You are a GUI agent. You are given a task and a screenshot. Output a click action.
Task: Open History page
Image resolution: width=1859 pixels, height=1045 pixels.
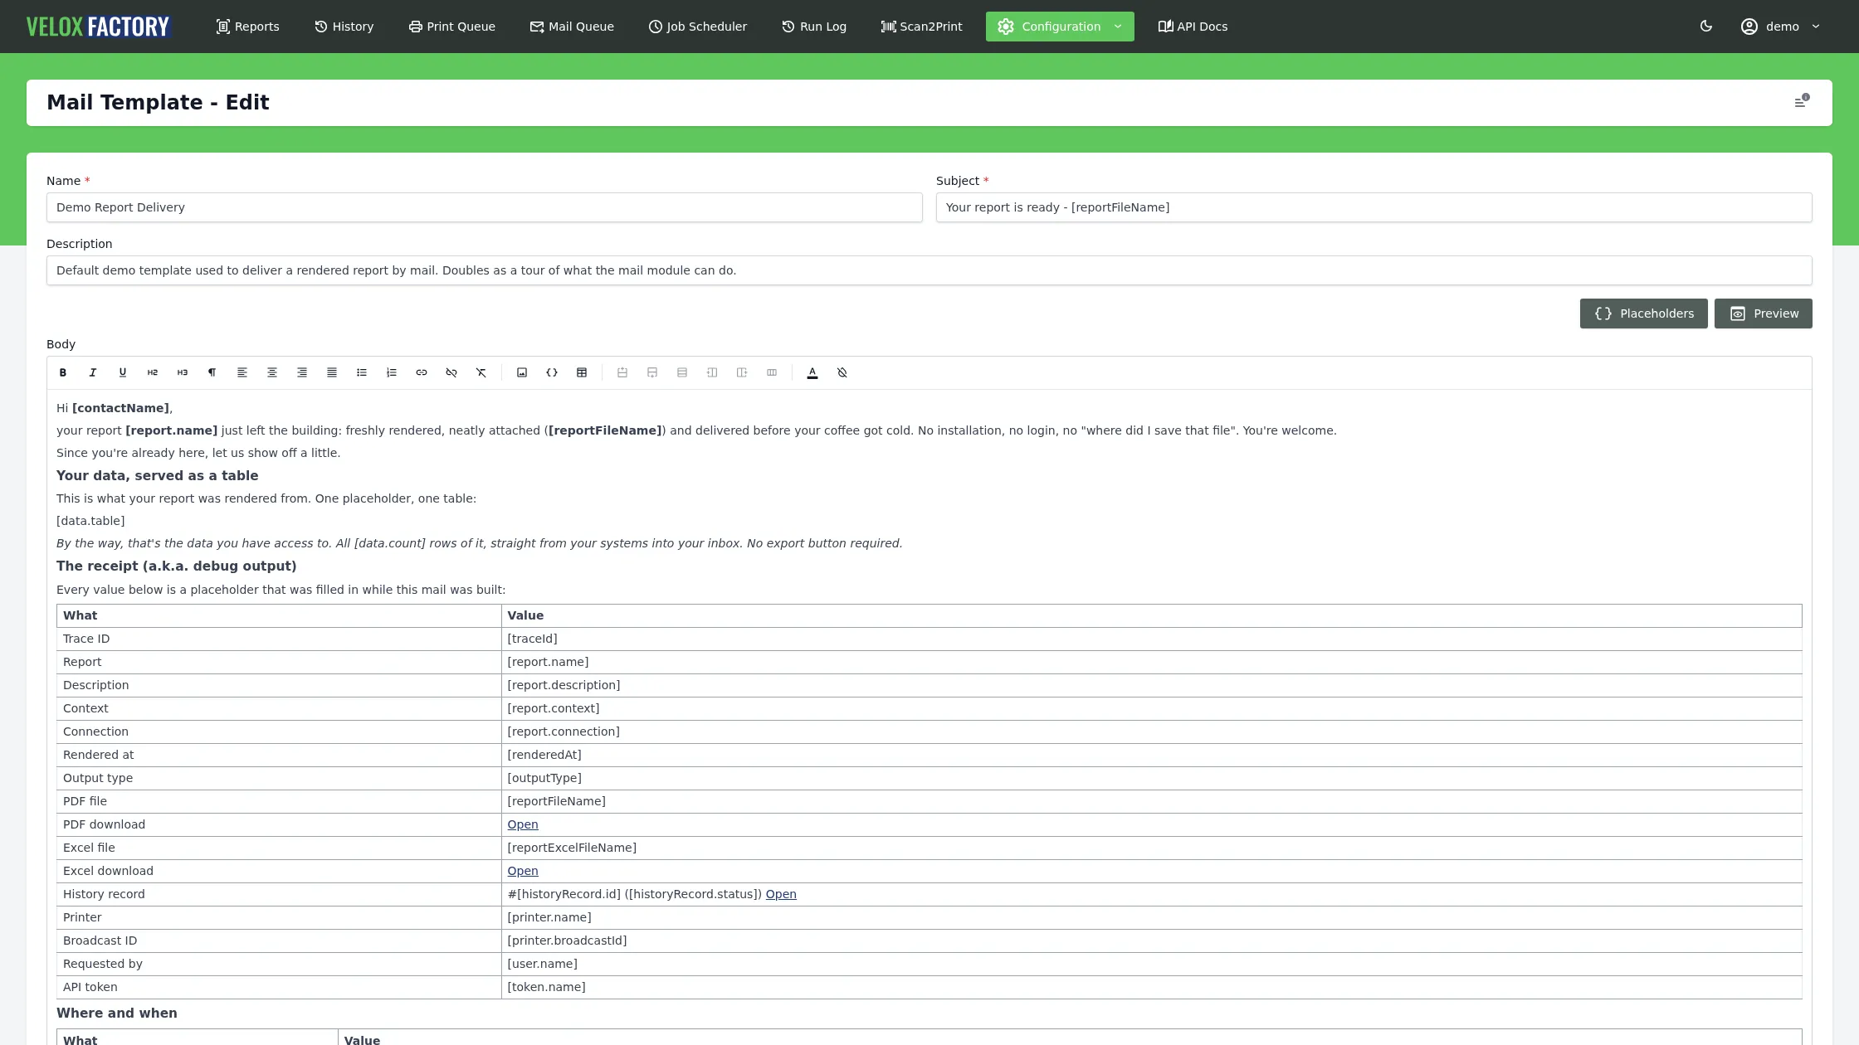(344, 27)
